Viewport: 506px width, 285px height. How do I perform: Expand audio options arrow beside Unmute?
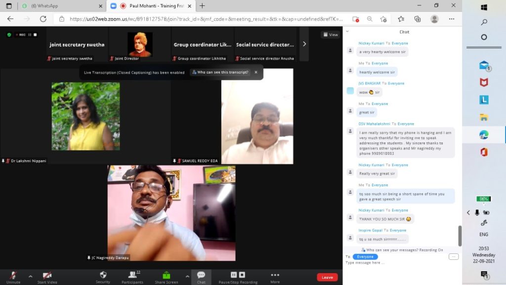30,276
